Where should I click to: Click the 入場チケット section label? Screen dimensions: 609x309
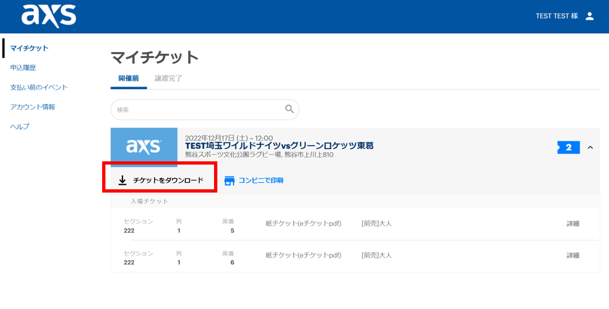150,202
